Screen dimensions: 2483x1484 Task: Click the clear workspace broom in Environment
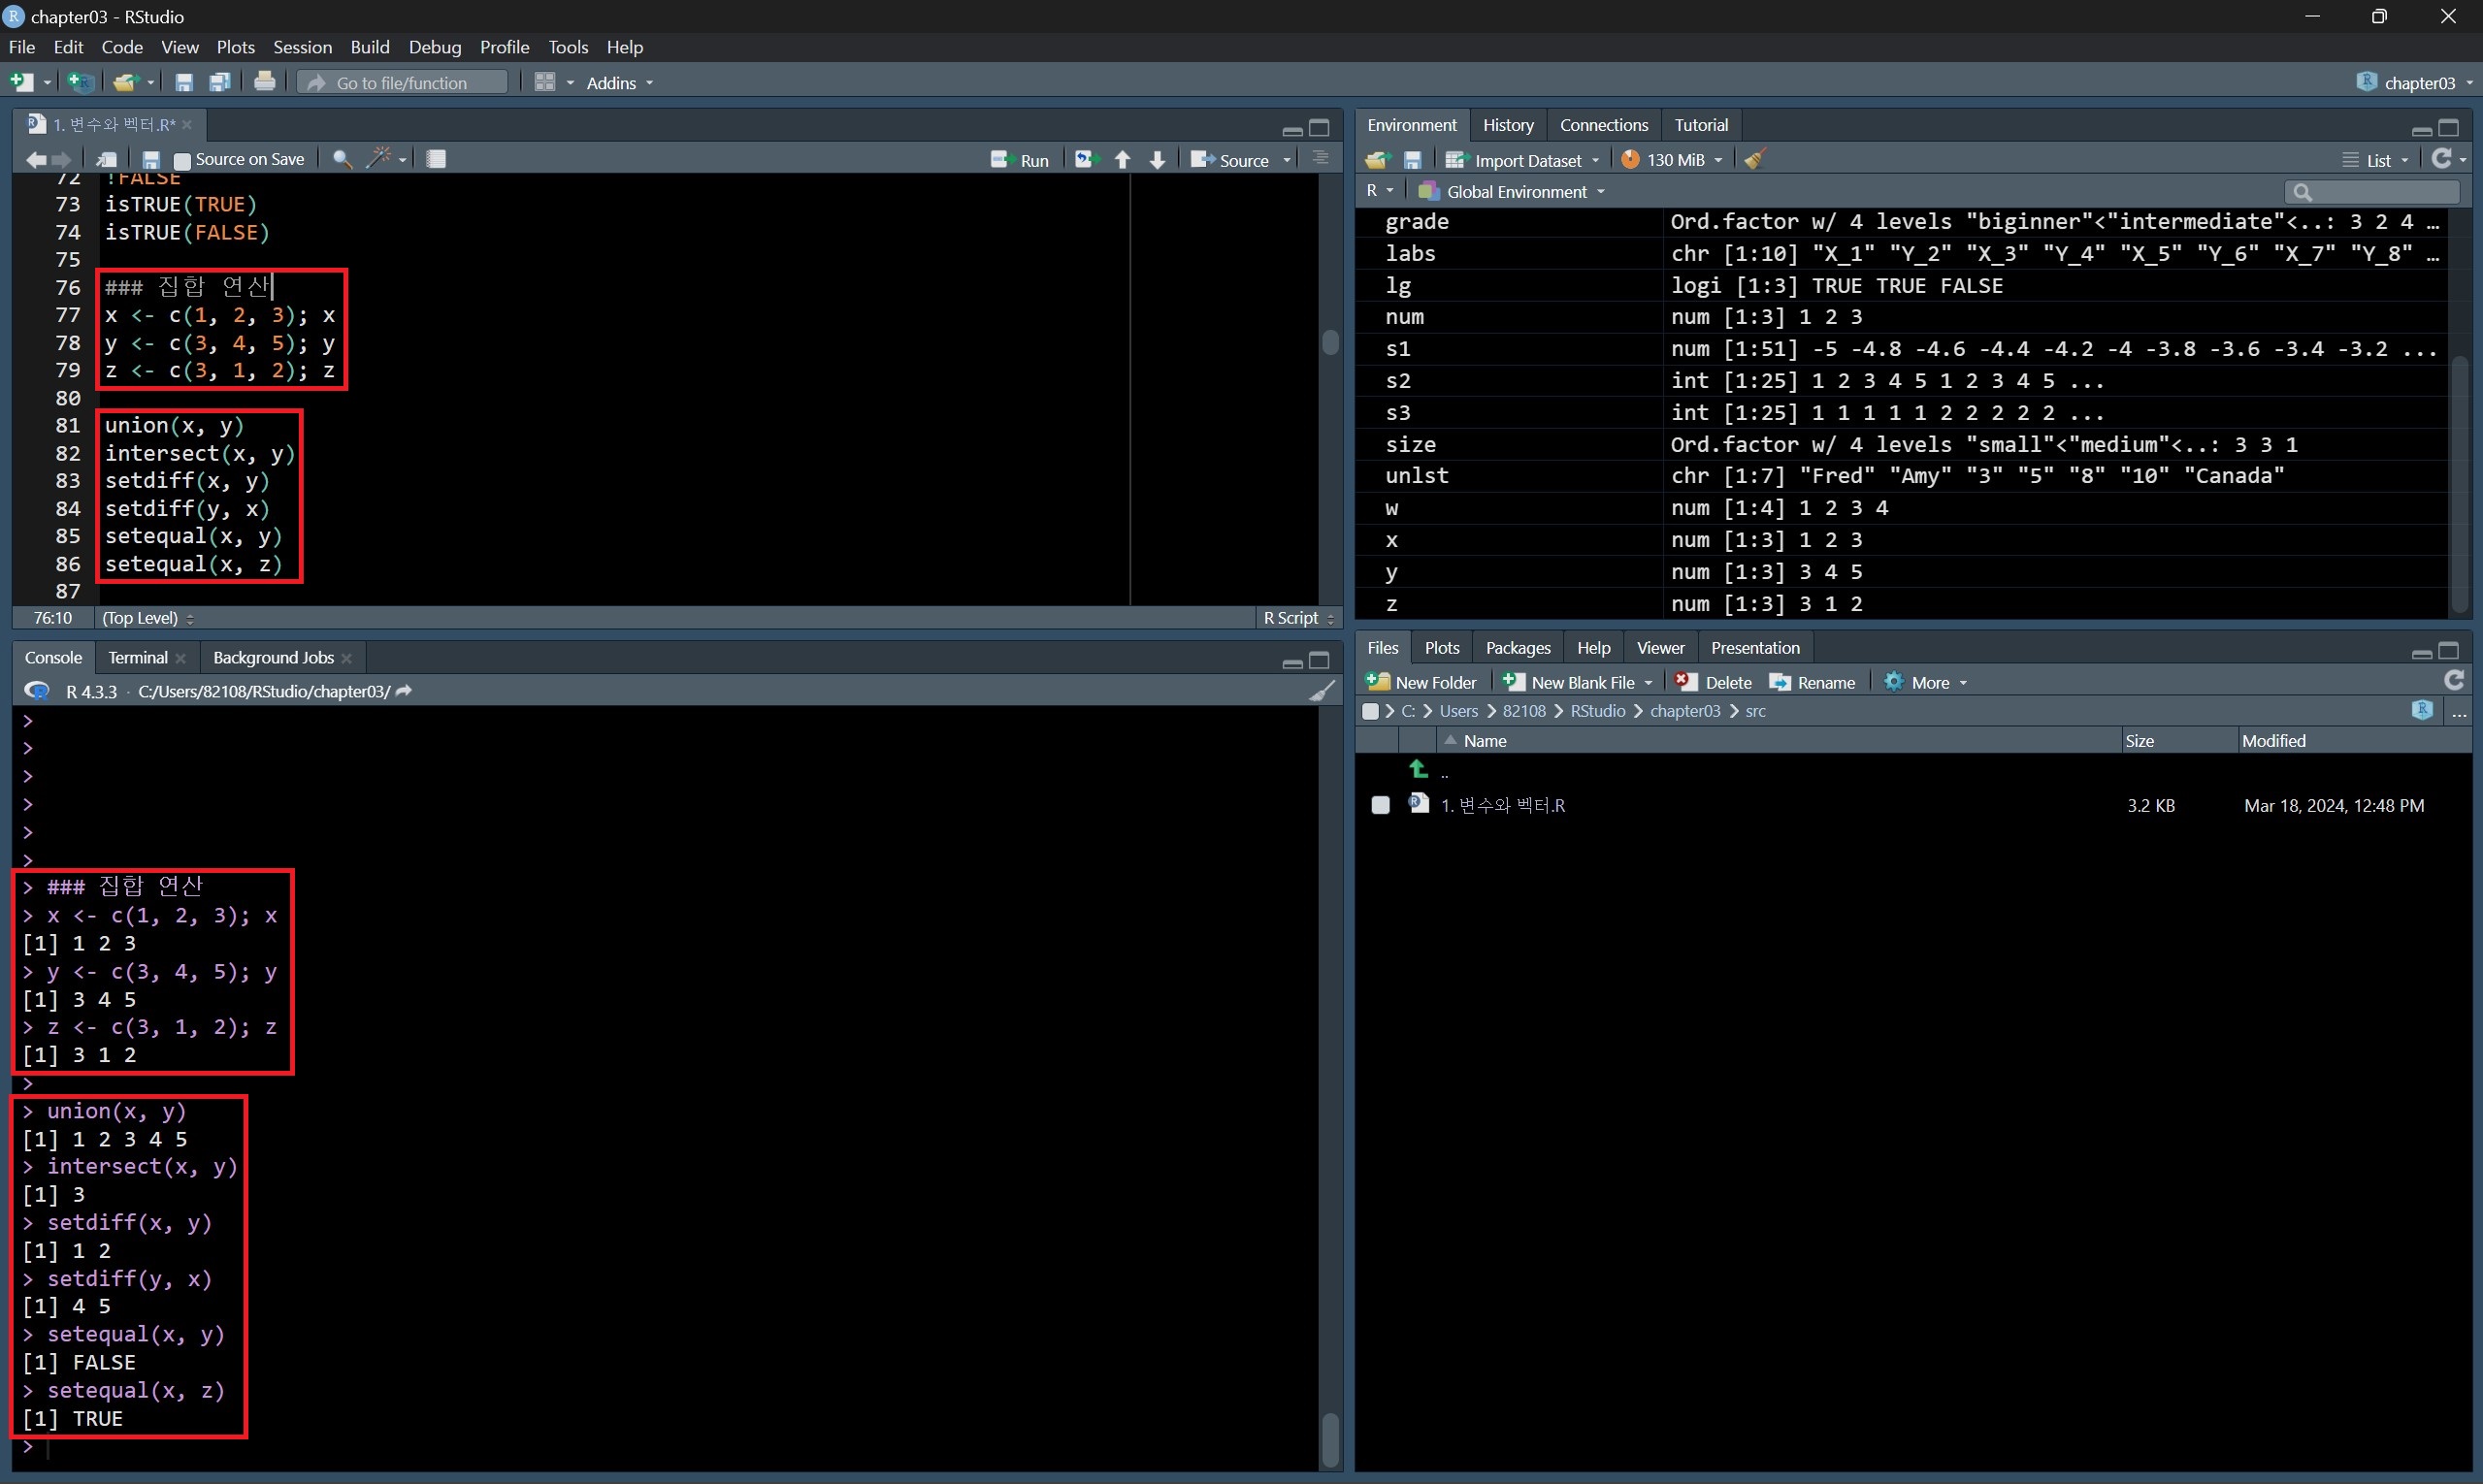click(1754, 159)
